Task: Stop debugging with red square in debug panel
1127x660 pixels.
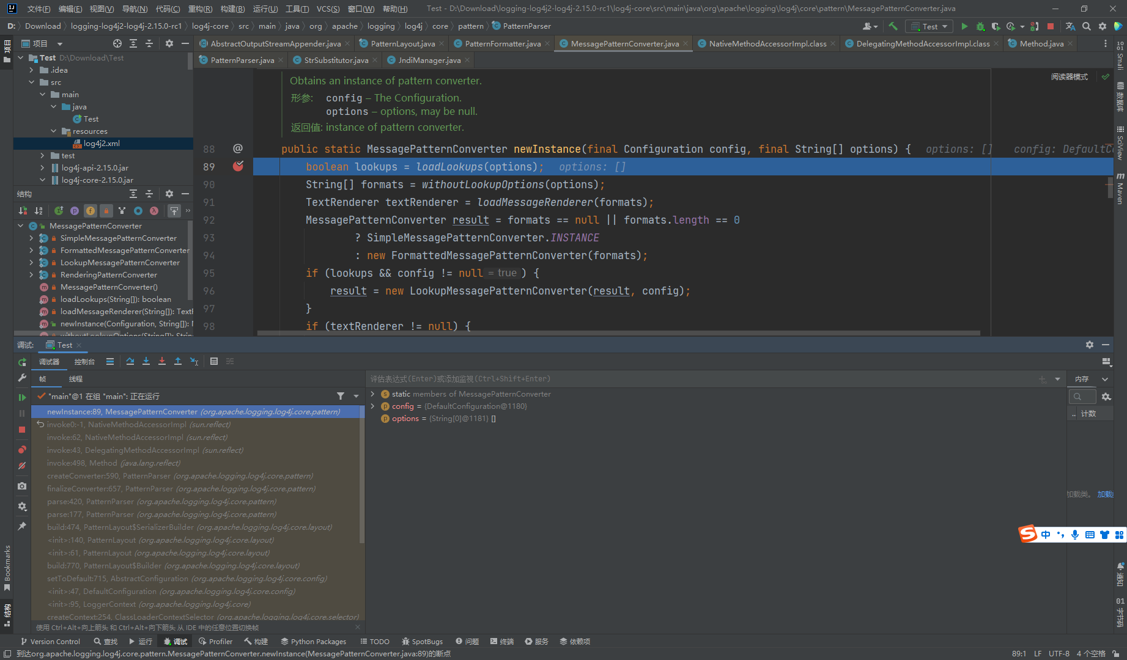Action: (22, 430)
